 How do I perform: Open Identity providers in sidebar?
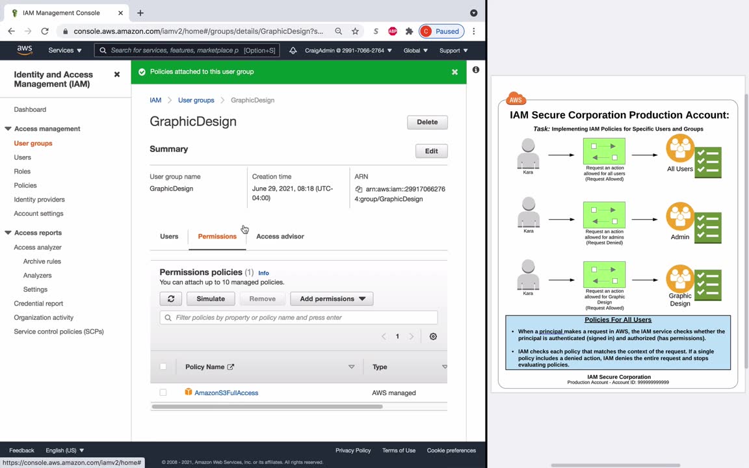coord(39,200)
